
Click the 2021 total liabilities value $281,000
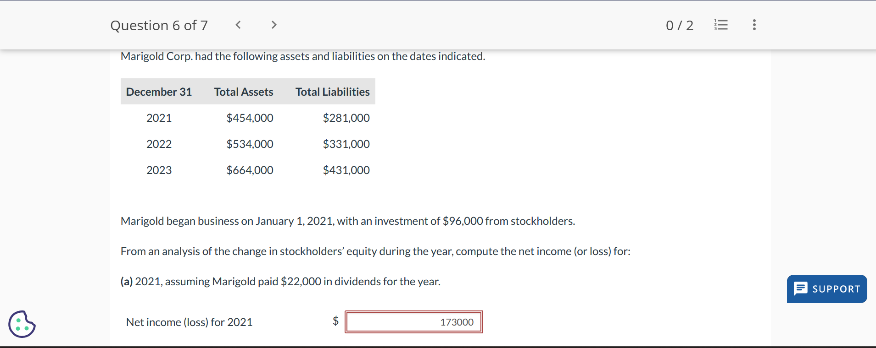[x=346, y=118]
